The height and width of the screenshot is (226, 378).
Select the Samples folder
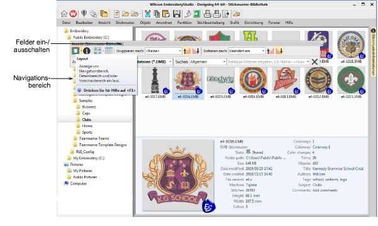pos(86,100)
